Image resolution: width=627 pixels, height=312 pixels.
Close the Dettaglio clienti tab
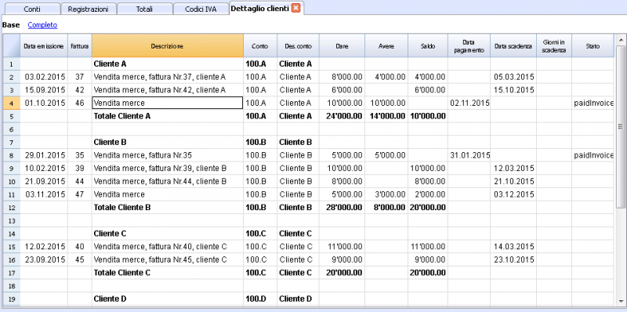(x=295, y=8)
